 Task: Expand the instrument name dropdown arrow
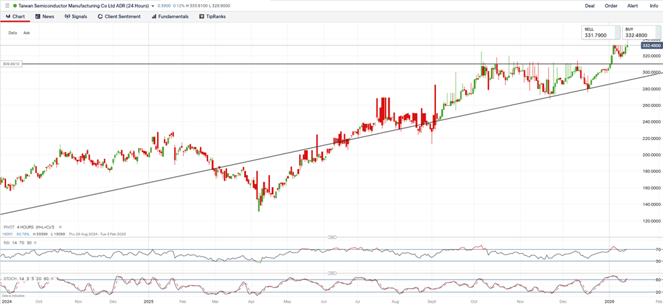(152, 6)
